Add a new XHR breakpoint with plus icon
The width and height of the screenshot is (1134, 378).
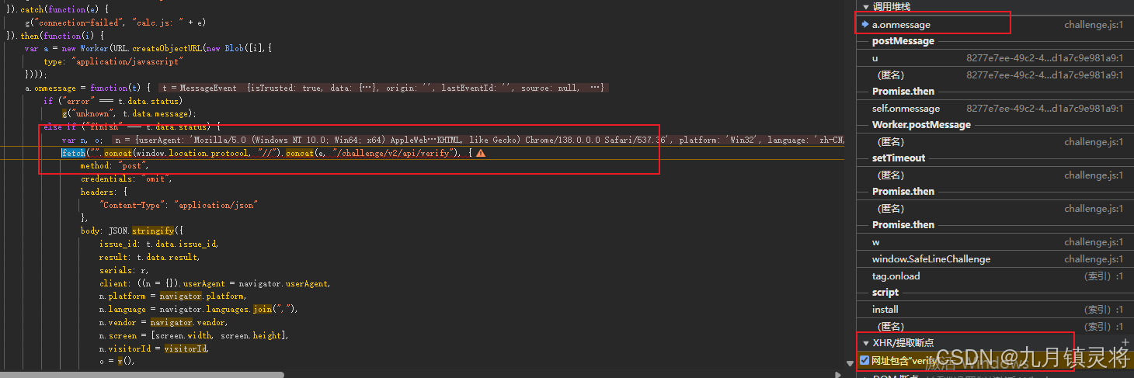(x=1125, y=342)
